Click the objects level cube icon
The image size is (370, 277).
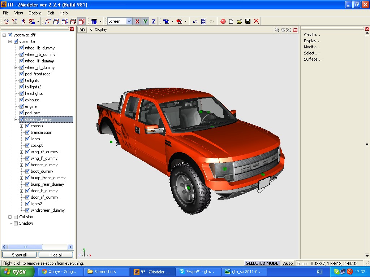pos(73,21)
